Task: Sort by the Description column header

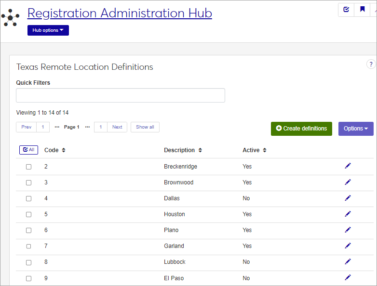Action: (x=183, y=150)
